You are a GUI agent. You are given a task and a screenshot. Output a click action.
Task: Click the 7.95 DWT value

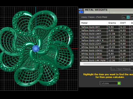(x=123, y=61)
